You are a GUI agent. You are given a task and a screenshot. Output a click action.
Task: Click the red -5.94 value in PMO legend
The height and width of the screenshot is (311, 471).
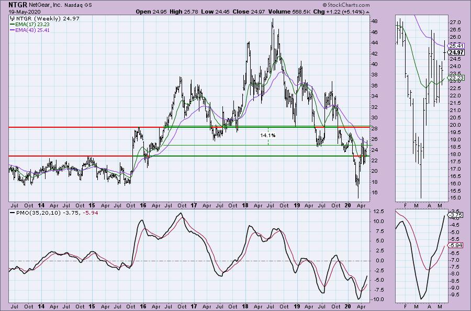pos(90,213)
